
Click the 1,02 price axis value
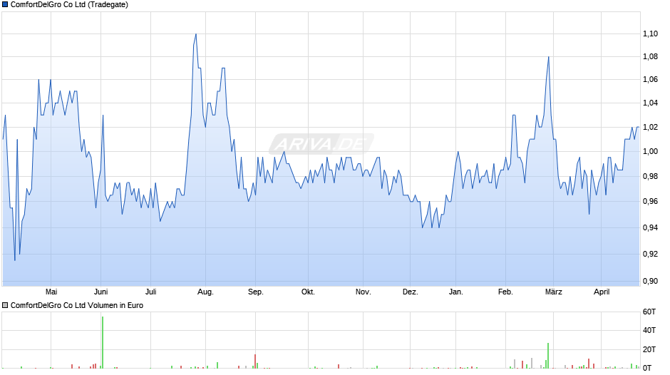click(650, 128)
